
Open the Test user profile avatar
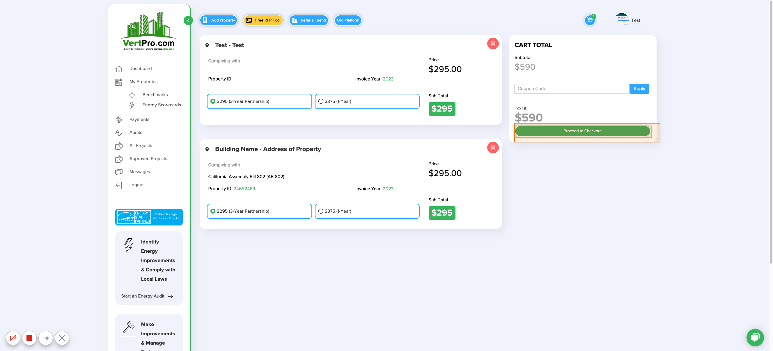(x=622, y=19)
